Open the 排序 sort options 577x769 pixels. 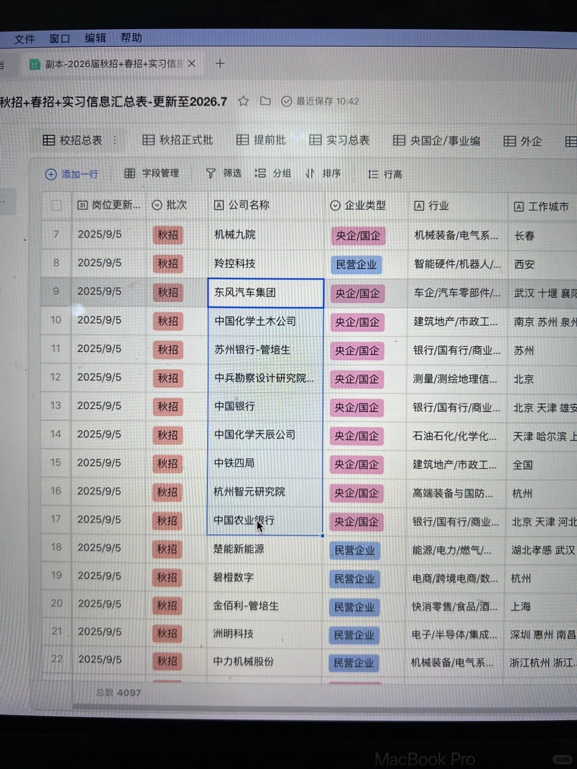[x=323, y=173]
